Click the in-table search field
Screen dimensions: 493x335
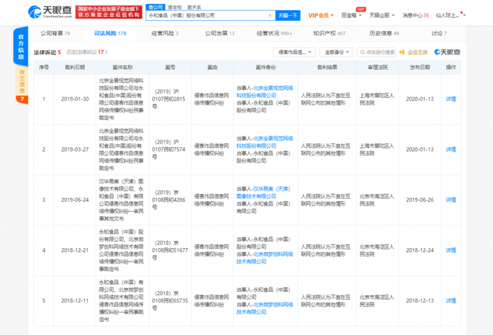(376, 52)
